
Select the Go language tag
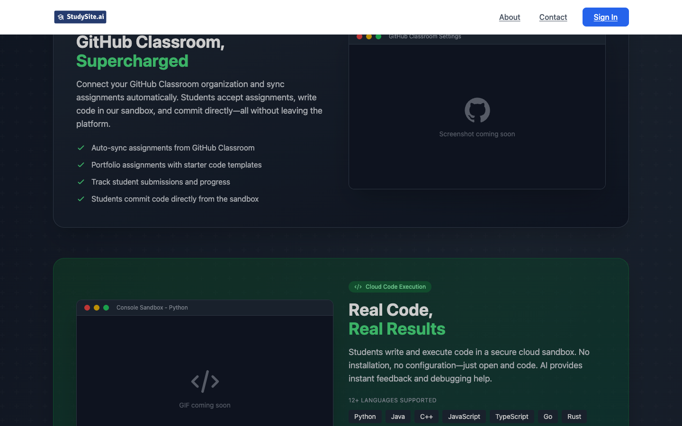click(547, 417)
